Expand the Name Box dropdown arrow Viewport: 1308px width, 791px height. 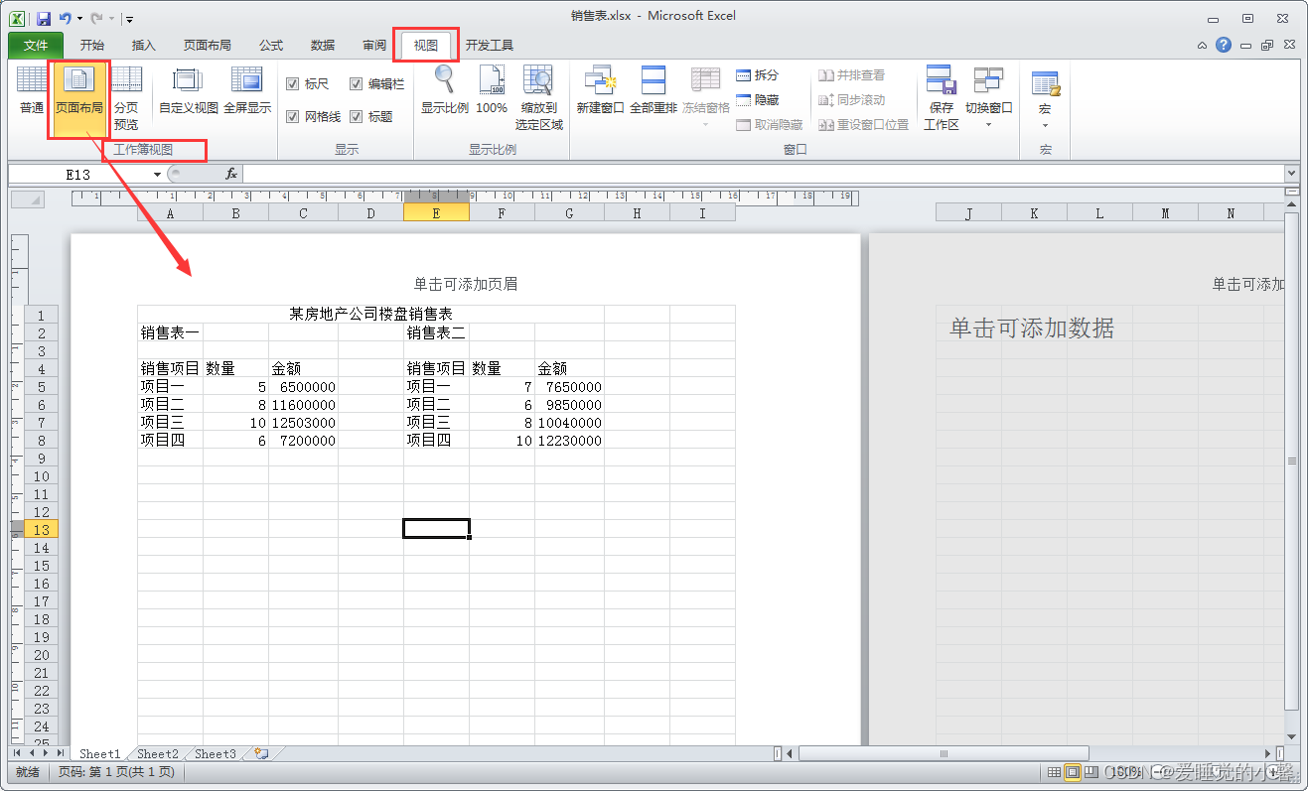pos(157,174)
